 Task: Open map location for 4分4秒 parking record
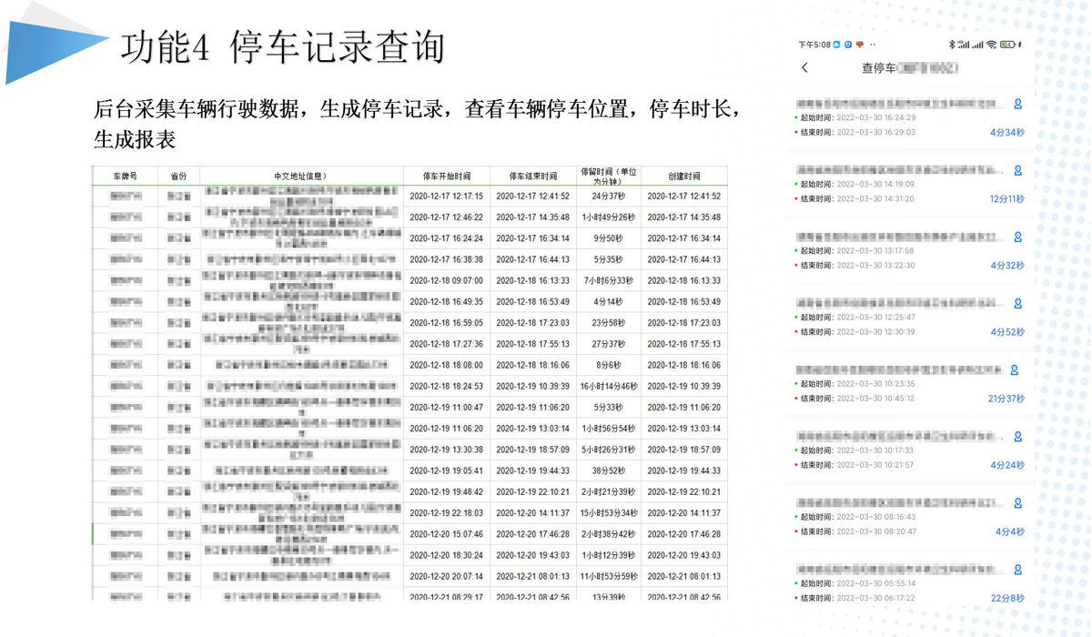1017,503
